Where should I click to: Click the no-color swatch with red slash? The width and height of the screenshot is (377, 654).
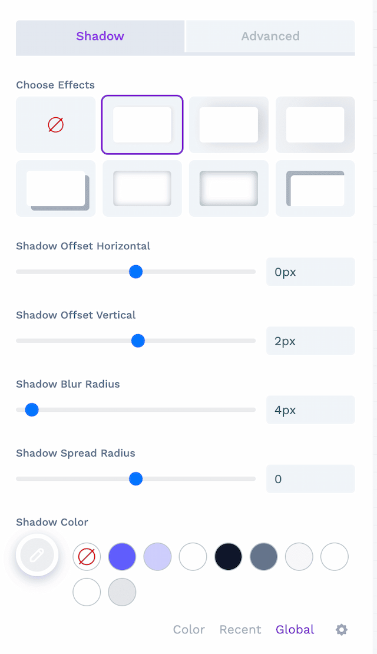[87, 556]
